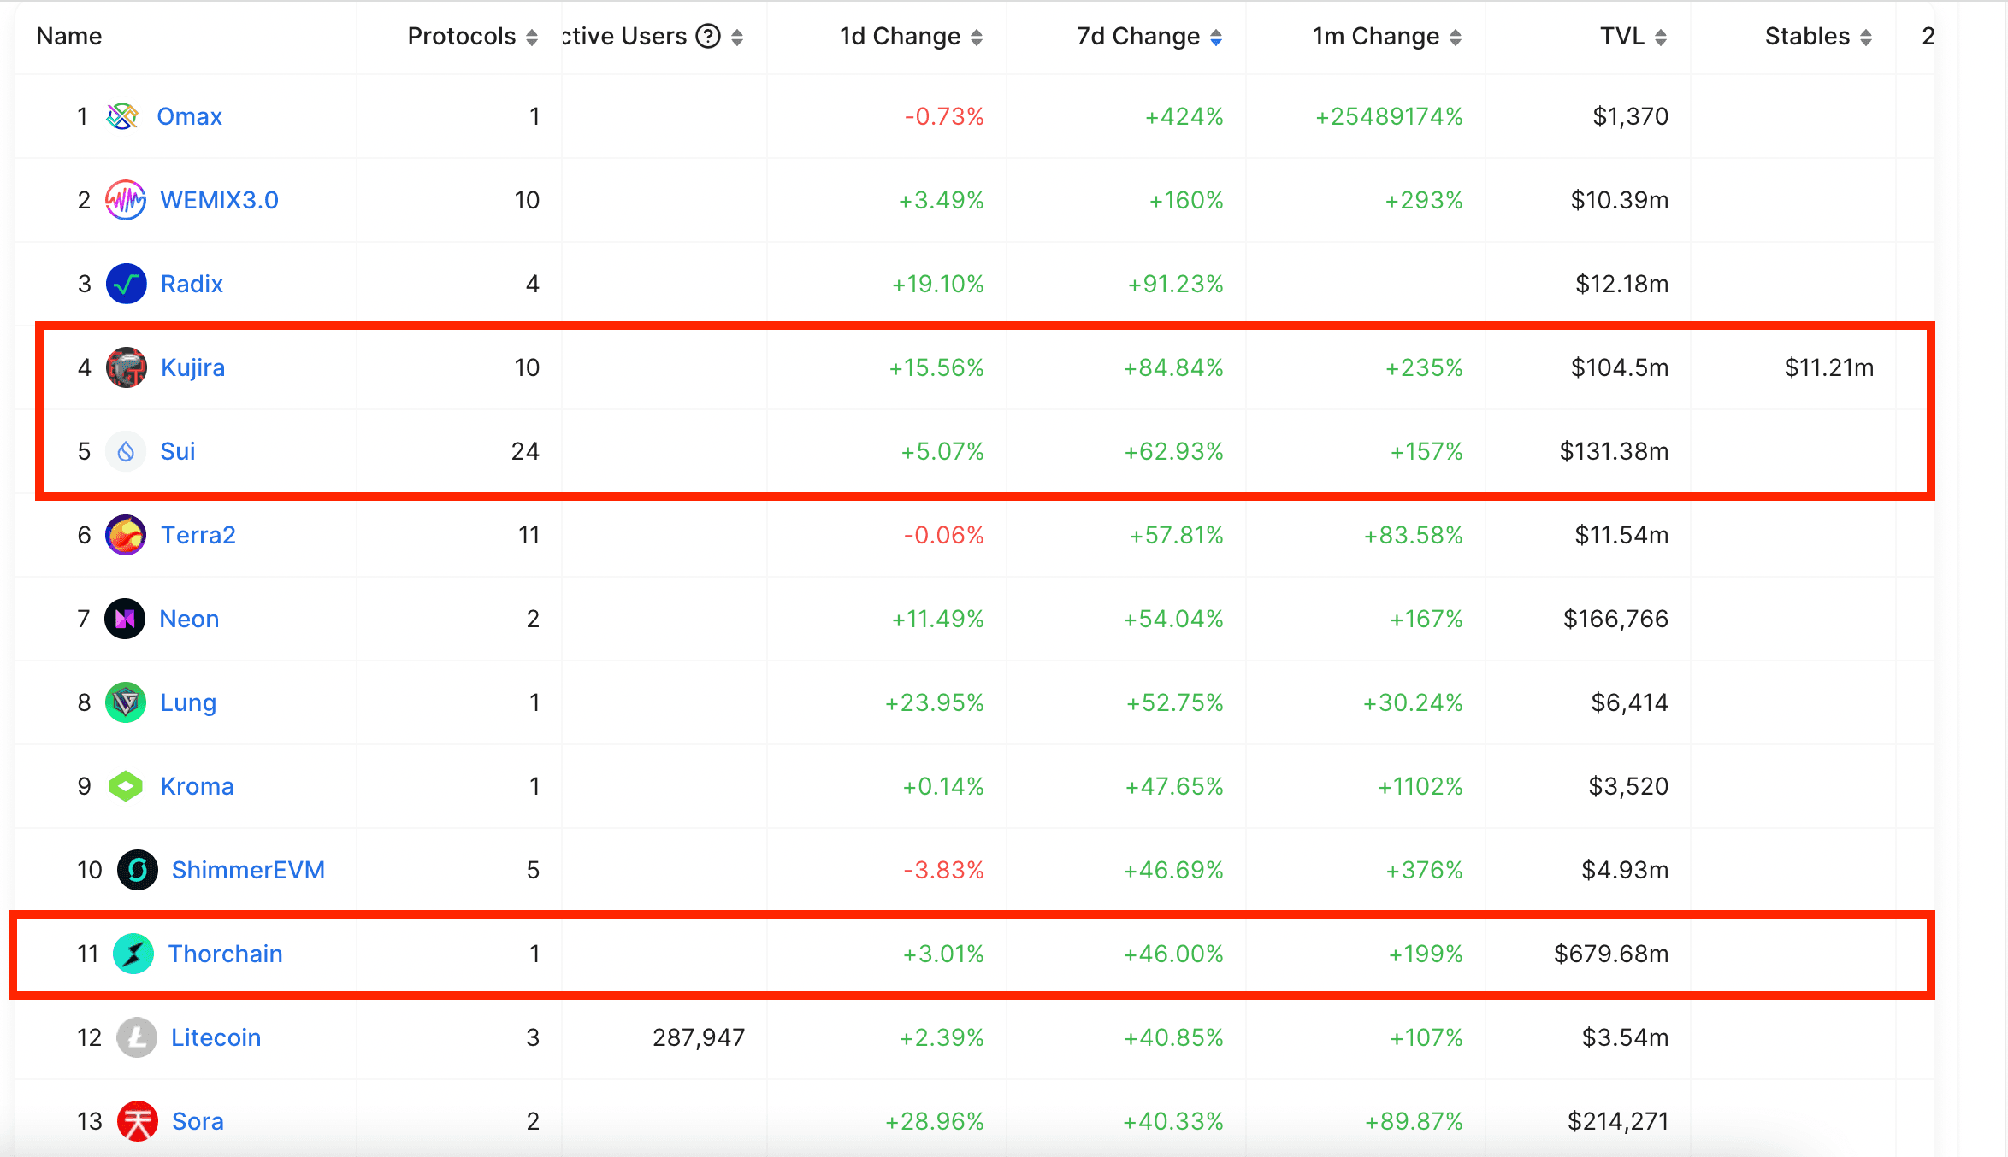This screenshot has width=2008, height=1157.
Task: Click the 1d Change column header label
Action: tap(900, 36)
